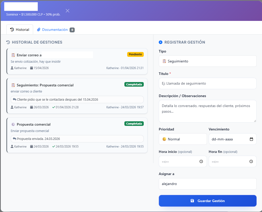Click Completada badge on Seguimiento: Propuesta comercial
262x212 pixels.
pyautogui.click(x=134, y=84)
